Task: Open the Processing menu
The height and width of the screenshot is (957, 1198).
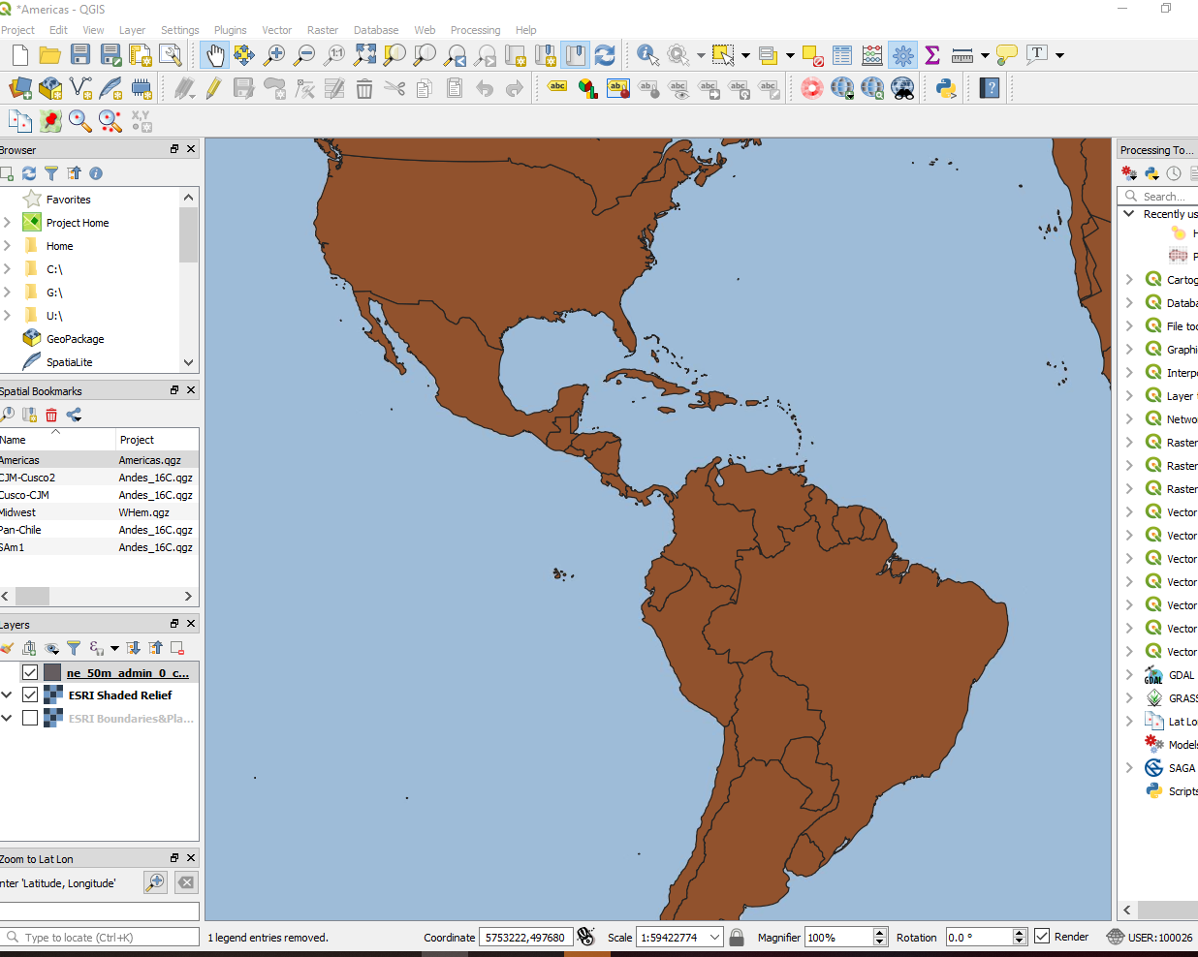Action: tap(475, 30)
